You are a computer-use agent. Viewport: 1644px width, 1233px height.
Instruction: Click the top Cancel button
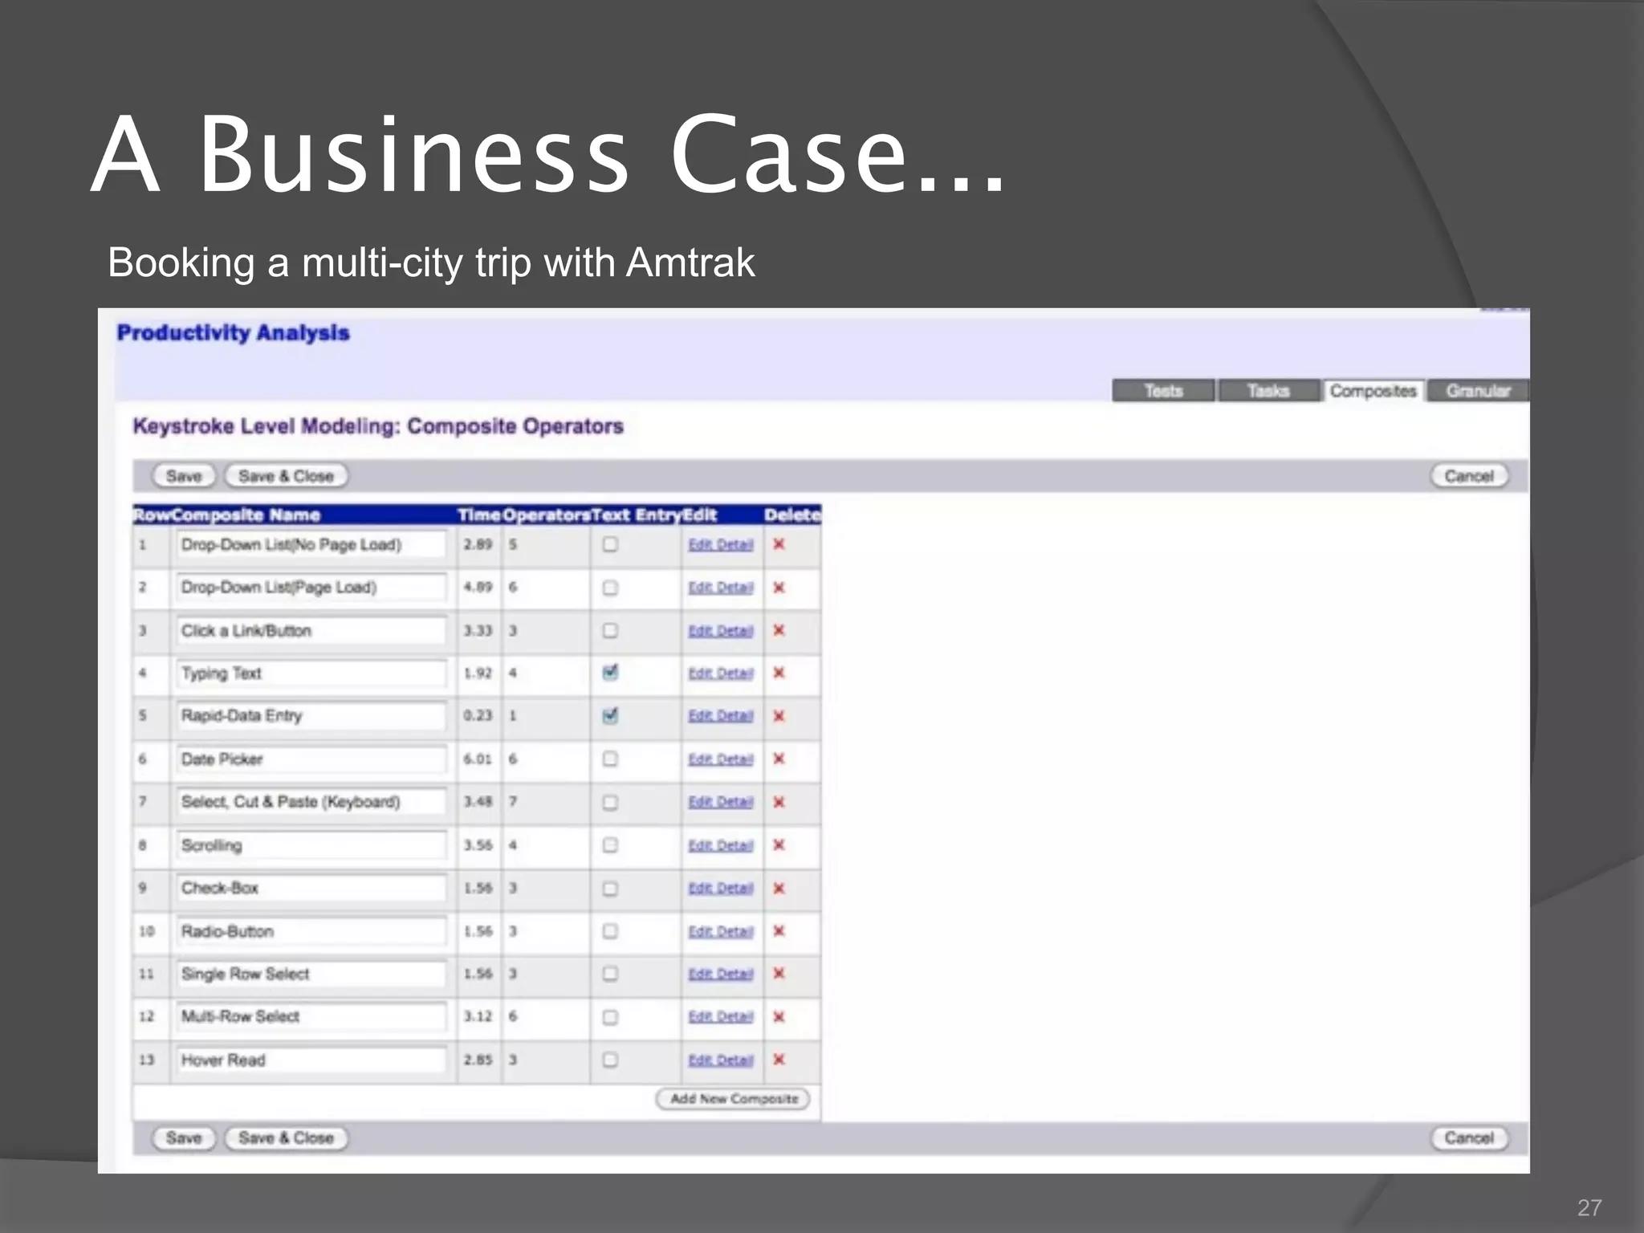[x=1469, y=476]
